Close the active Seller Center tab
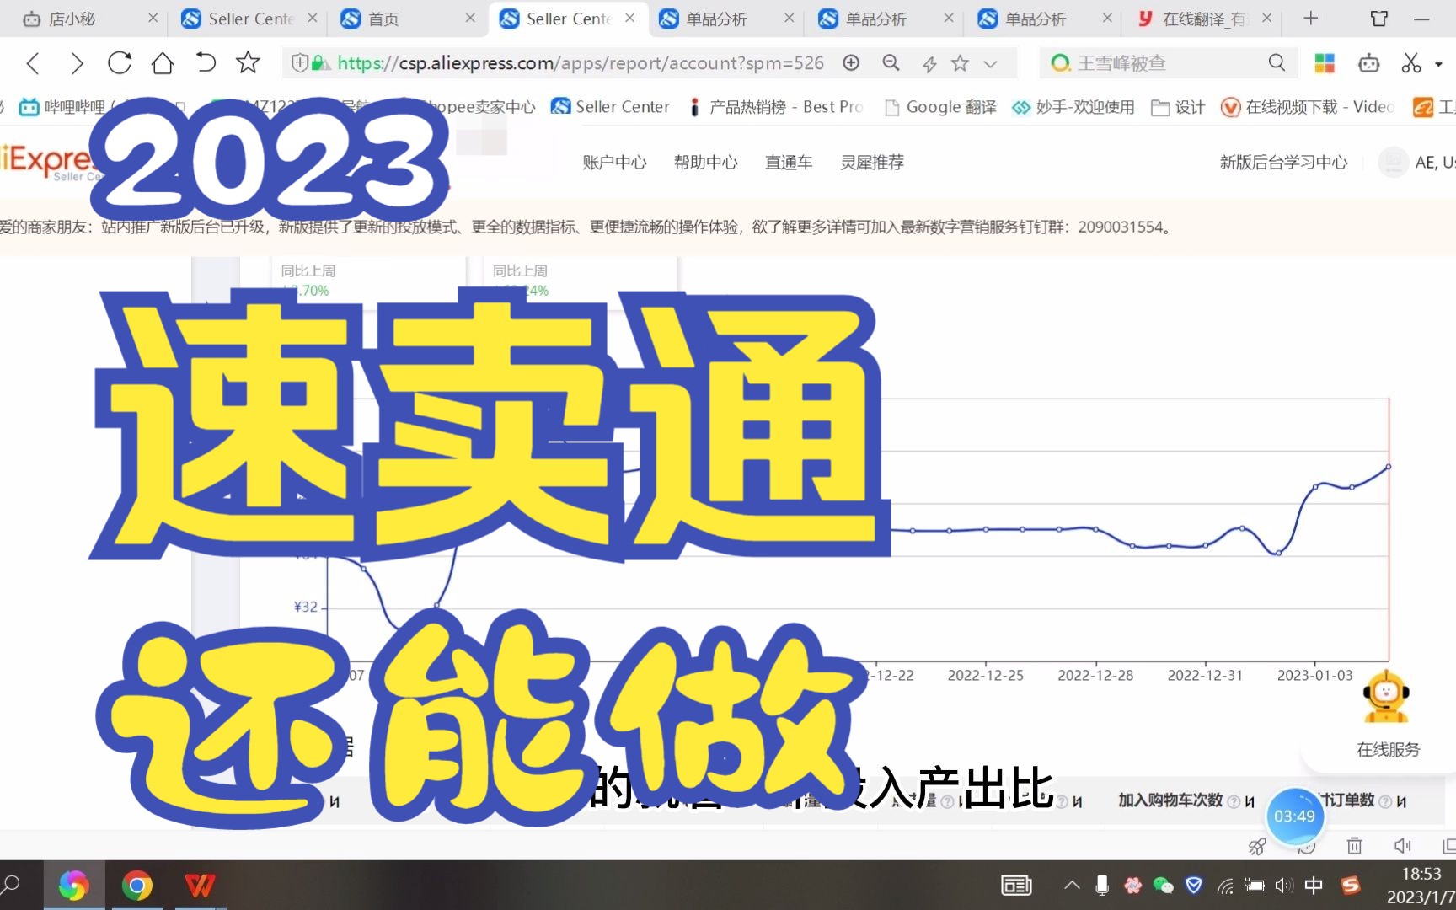This screenshot has width=1456, height=910. (630, 19)
